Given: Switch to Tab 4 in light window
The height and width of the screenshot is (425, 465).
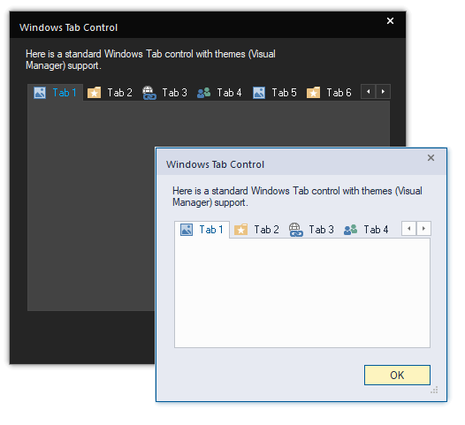Looking at the screenshot, I should coord(367,230).
